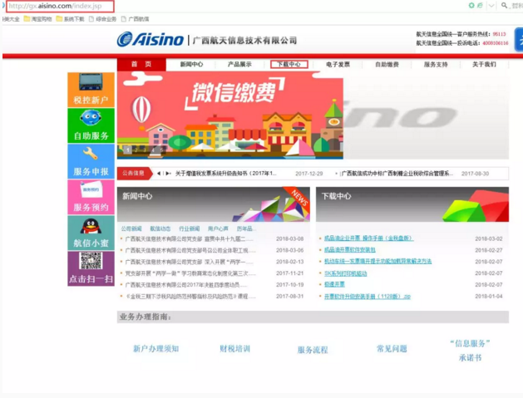Viewport: 523px width, 398px height.
Task: Open the 广西航信 bookmark
Action: coord(135,19)
